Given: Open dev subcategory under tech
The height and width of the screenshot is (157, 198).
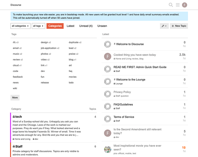Looking at the screenshot, I should coord(35,139).
